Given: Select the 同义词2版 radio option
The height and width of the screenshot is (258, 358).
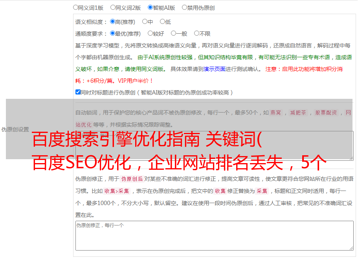Looking at the screenshot, I should [113, 7].
